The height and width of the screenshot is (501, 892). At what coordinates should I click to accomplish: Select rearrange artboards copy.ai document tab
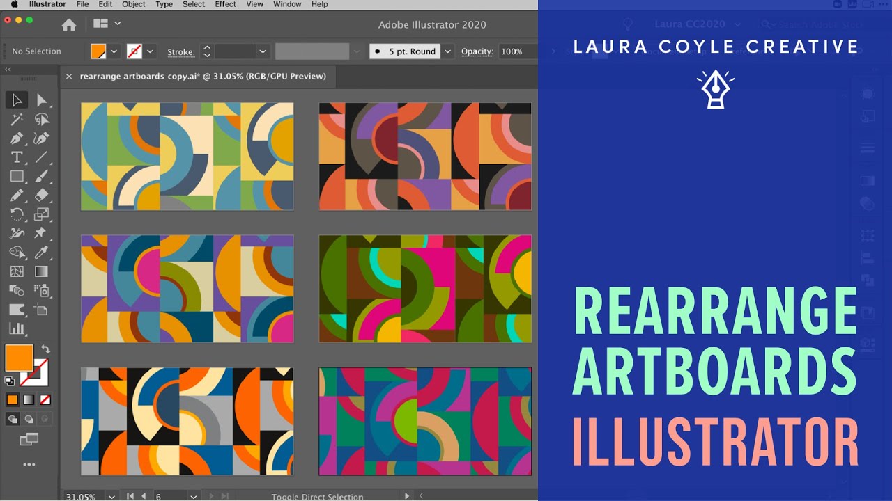tap(203, 77)
